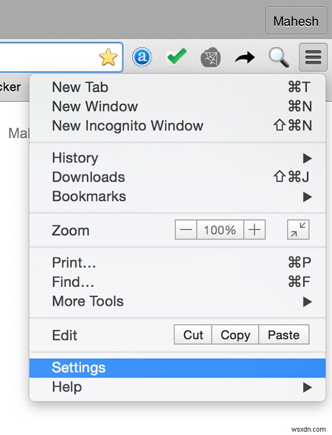Click the Mahesh profile button
The width and height of the screenshot is (332, 435).
click(296, 21)
